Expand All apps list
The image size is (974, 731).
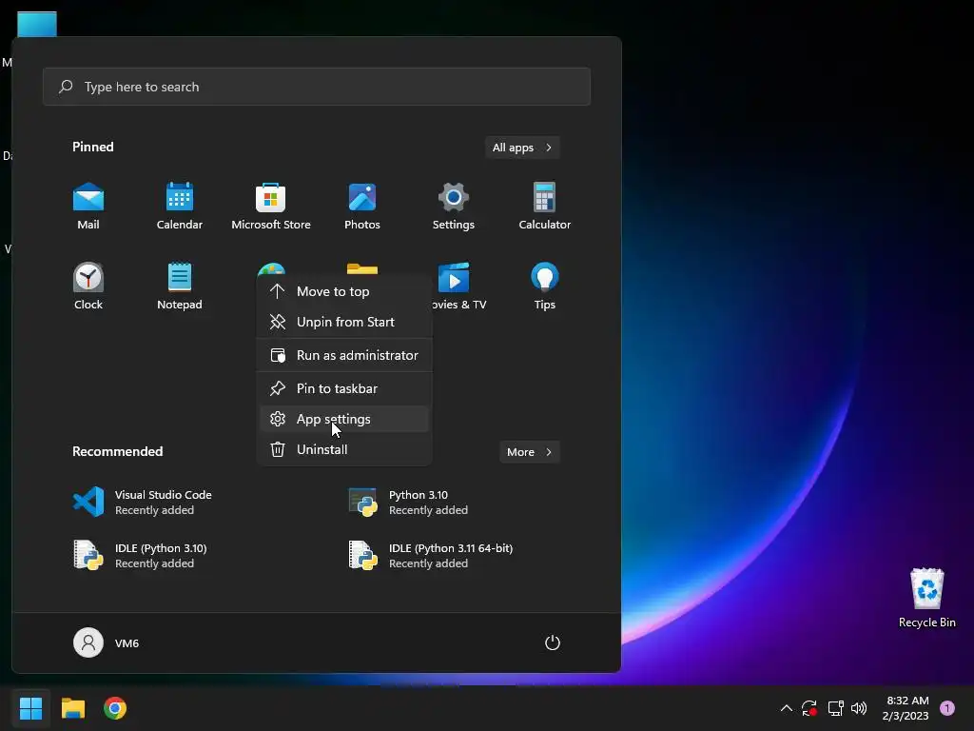[x=522, y=148]
